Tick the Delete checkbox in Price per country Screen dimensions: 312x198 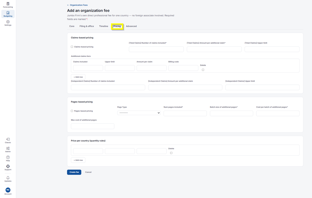(x=171, y=153)
